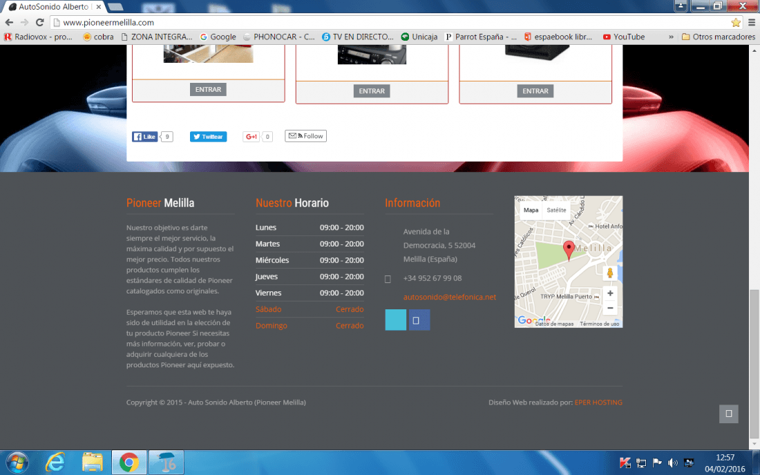Click the tray monitor icon beside the clock
Viewport: 760px width, 475px height.
689,463
